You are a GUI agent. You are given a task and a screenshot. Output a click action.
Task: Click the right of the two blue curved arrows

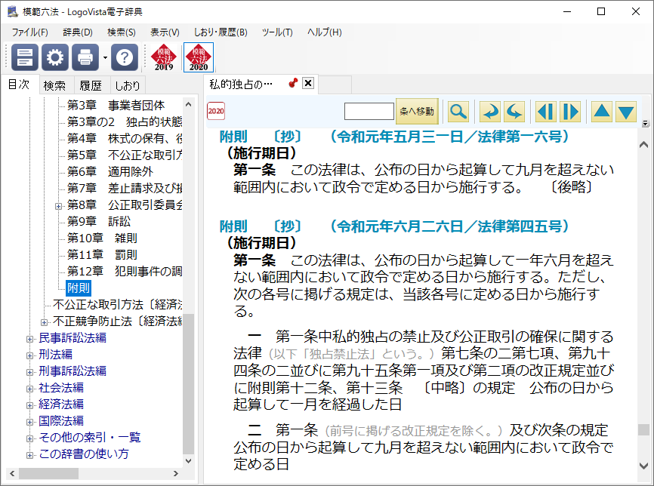(514, 111)
